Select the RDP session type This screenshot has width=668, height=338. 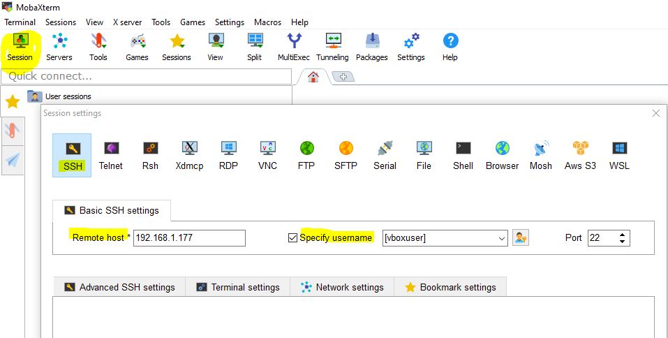pyautogui.click(x=228, y=155)
